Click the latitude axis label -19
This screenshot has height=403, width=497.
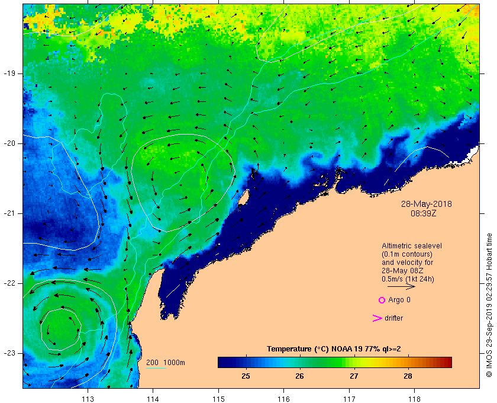(x=9, y=73)
